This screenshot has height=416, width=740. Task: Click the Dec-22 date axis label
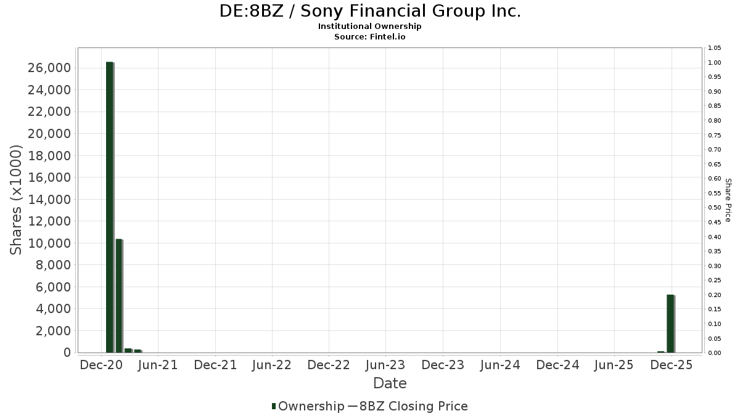(x=329, y=365)
